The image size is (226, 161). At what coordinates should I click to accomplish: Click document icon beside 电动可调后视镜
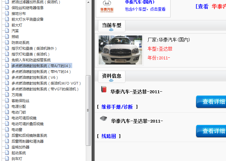[7, 118]
